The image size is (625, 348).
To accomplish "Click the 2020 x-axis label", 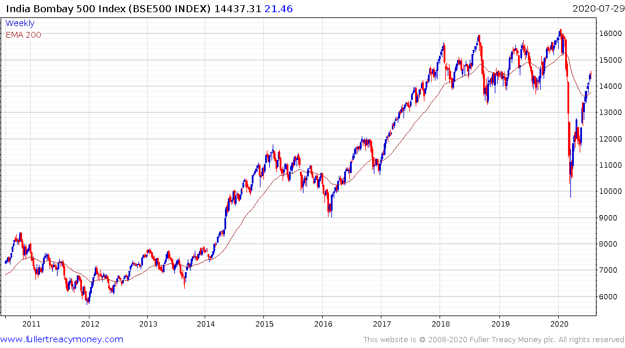I will click(559, 324).
